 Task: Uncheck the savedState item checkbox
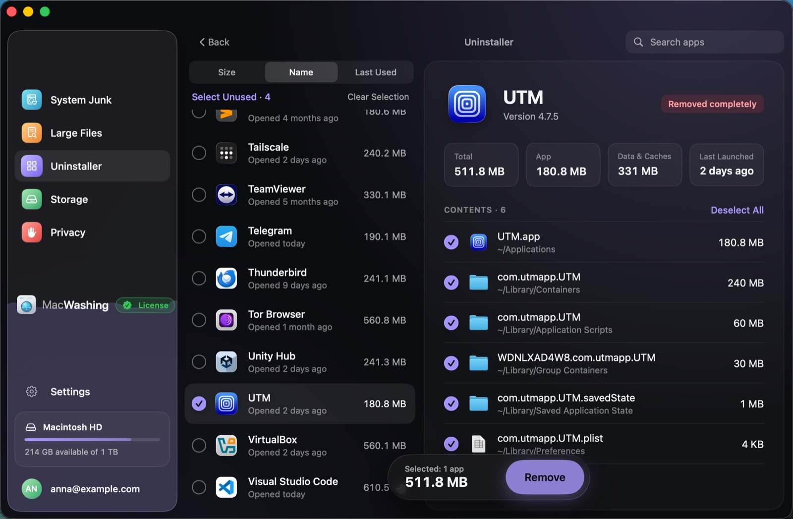click(451, 404)
